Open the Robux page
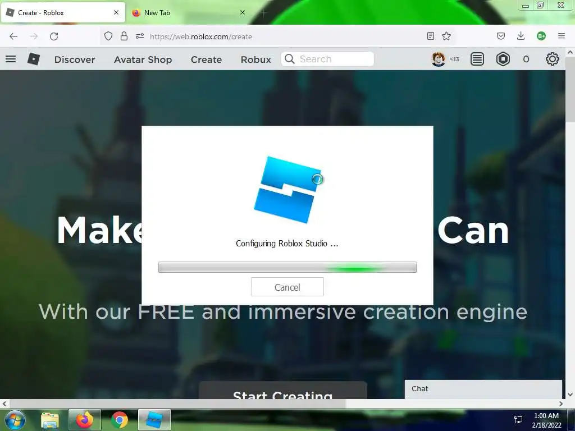The image size is (575, 431). point(255,59)
